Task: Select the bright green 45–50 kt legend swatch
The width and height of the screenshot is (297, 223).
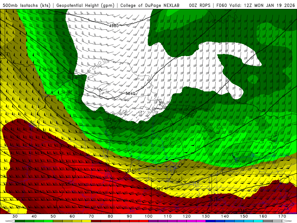Action: [x=48, y=221]
